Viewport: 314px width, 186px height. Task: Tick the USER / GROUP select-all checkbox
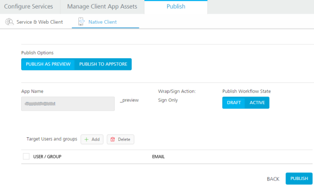tap(26, 156)
